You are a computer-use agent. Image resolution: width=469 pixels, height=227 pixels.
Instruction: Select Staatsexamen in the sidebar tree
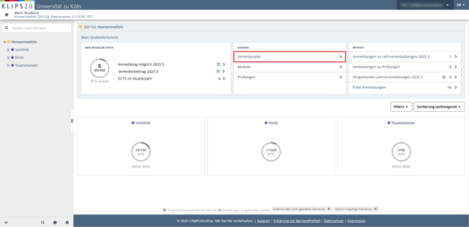pyautogui.click(x=26, y=65)
